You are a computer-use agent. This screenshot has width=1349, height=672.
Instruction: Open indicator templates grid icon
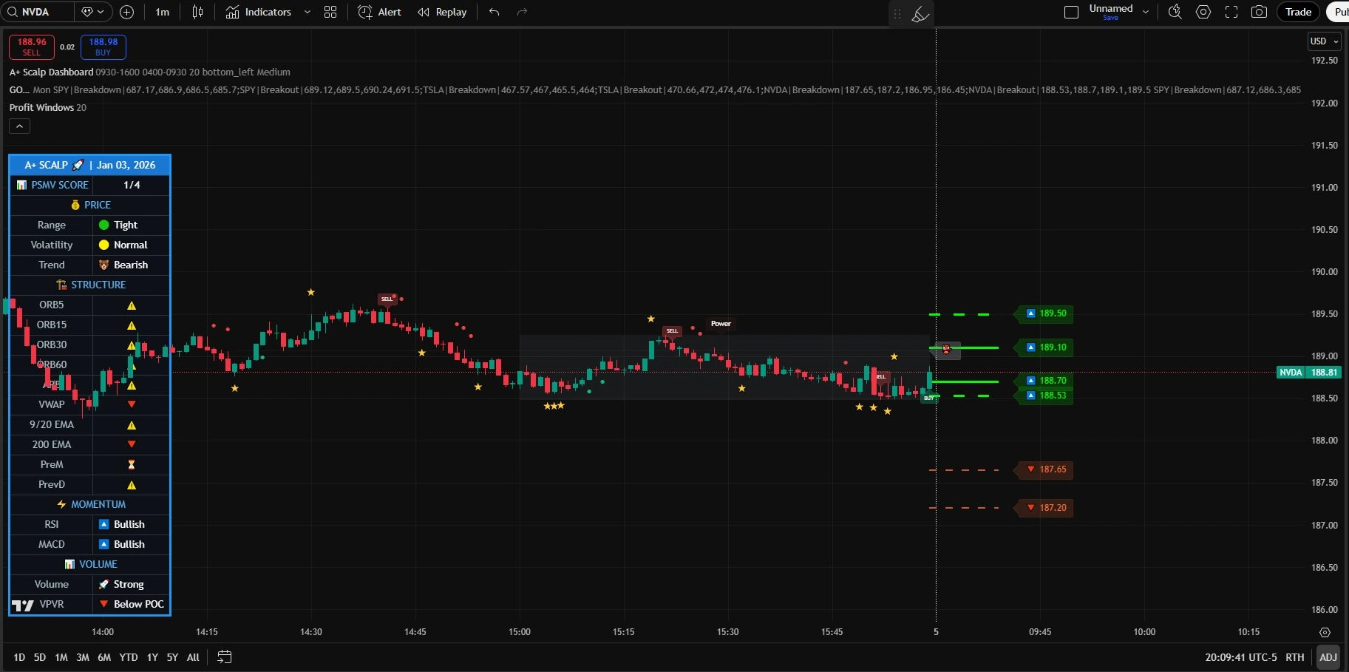330,12
